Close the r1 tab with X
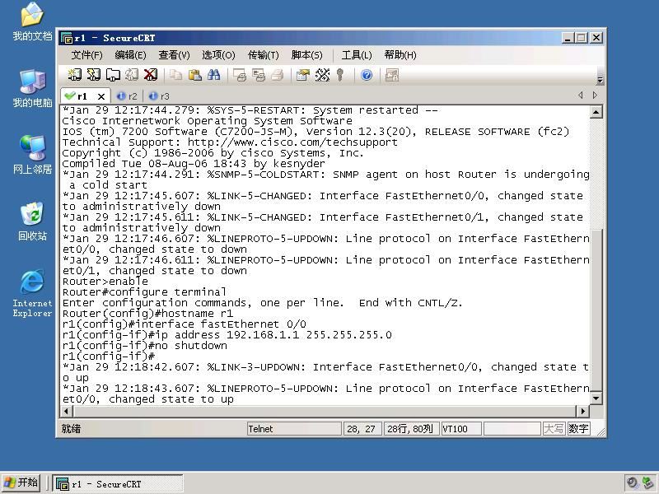The width and height of the screenshot is (659, 494). coord(101,96)
